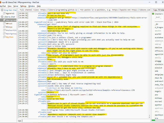Click the #networking channel icon
The image size is (164, 123).
click(4, 30)
